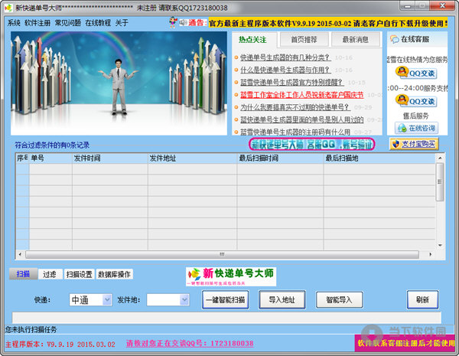Click the pink 客服QQ 账号验证 banner
The height and width of the screenshot is (356, 459).
[x=312, y=143]
